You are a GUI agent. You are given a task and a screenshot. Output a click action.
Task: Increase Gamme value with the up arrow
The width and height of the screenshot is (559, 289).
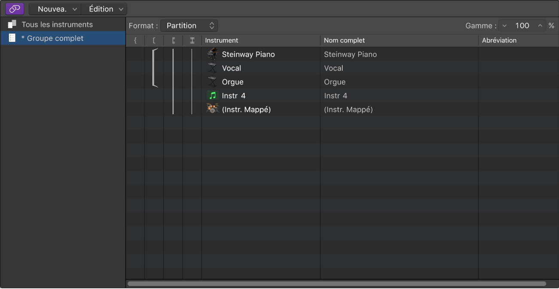[540, 26]
